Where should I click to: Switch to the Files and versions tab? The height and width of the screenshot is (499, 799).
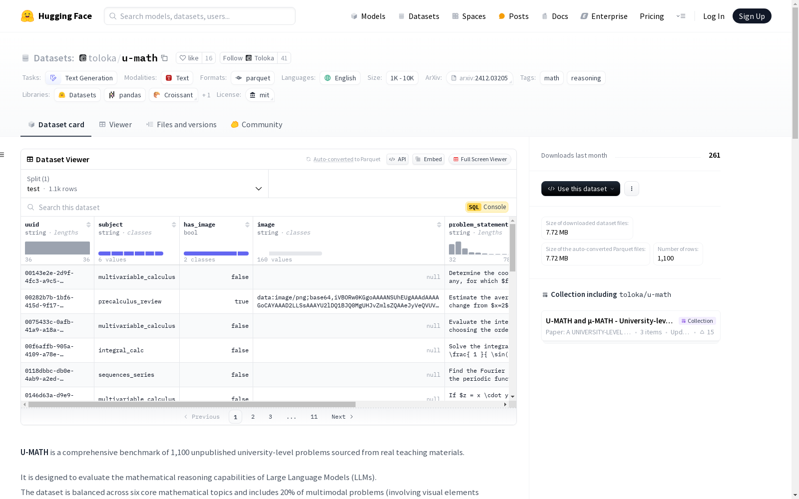pyautogui.click(x=181, y=125)
